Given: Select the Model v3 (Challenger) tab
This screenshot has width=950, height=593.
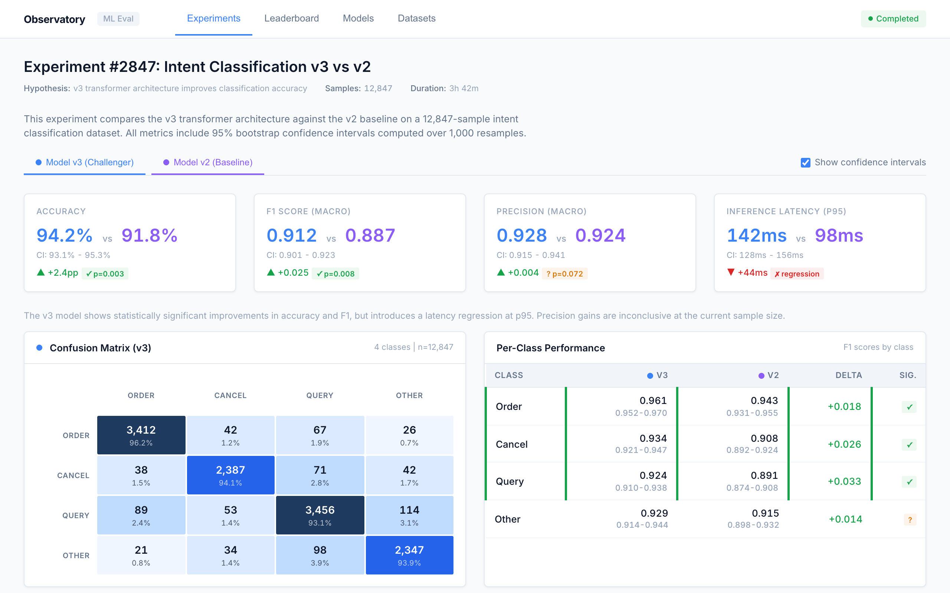Looking at the screenshot, I should [x=85, y=162].
